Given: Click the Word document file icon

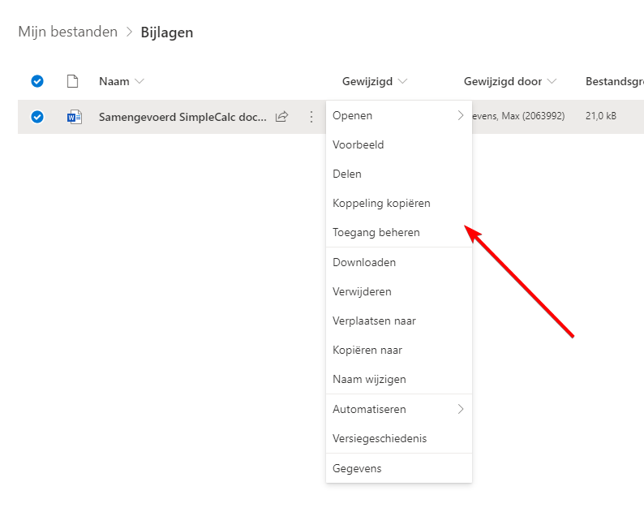Looking at the screenshot, I should tap(75, 117).
